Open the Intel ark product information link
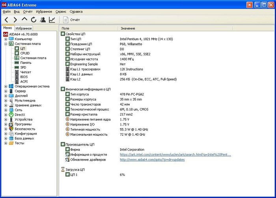The width and height of the screenshot is (276, 198). pyautogui.click(x=175, y=155)
